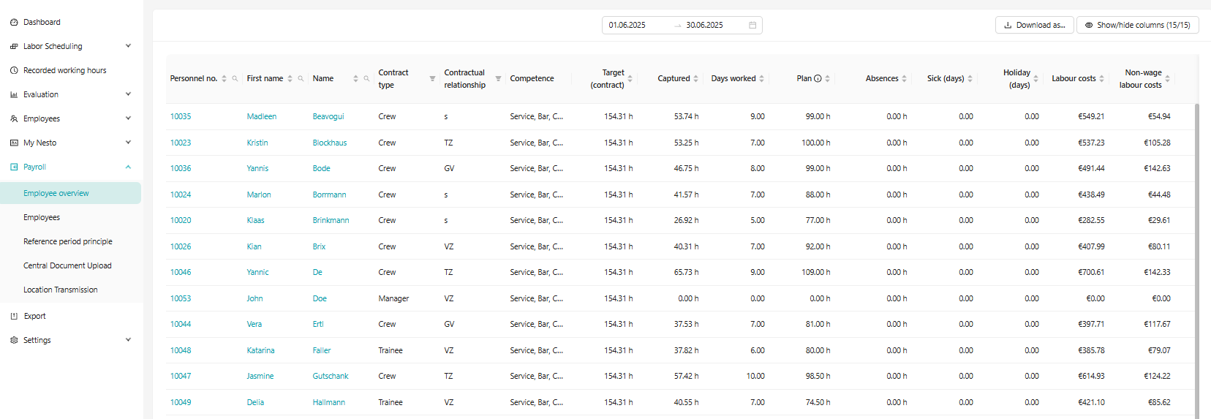1211x419 pixels.
Task: Search the Personnel no. column
Action: coord(235,79)
